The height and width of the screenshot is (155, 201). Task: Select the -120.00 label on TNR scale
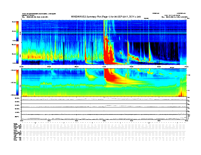point(13,70)
